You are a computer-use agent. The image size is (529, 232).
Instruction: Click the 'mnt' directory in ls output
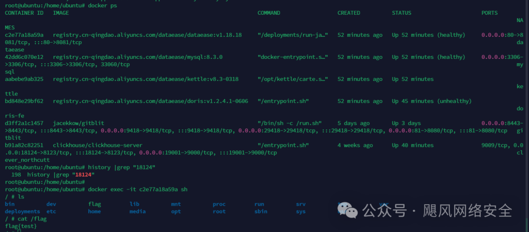coord(176,204)
